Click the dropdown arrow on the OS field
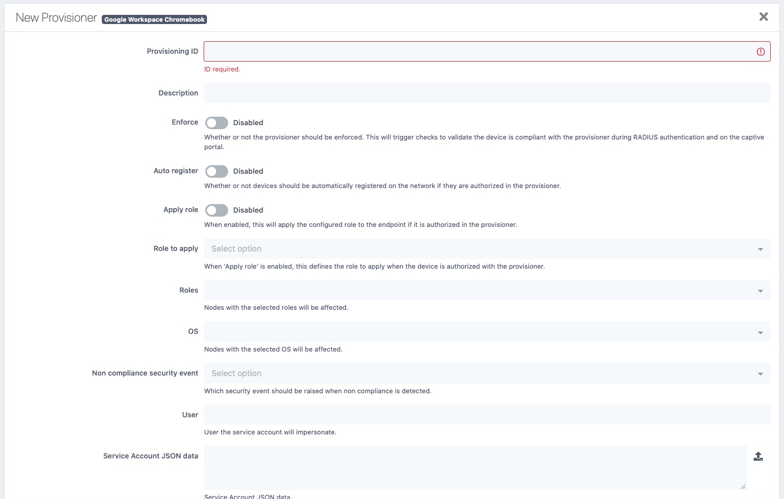Screen dimensions: 784x499 (x=761, y=332)
